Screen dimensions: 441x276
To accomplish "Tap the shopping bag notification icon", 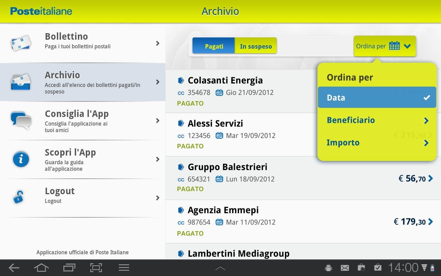I will 361,268.
